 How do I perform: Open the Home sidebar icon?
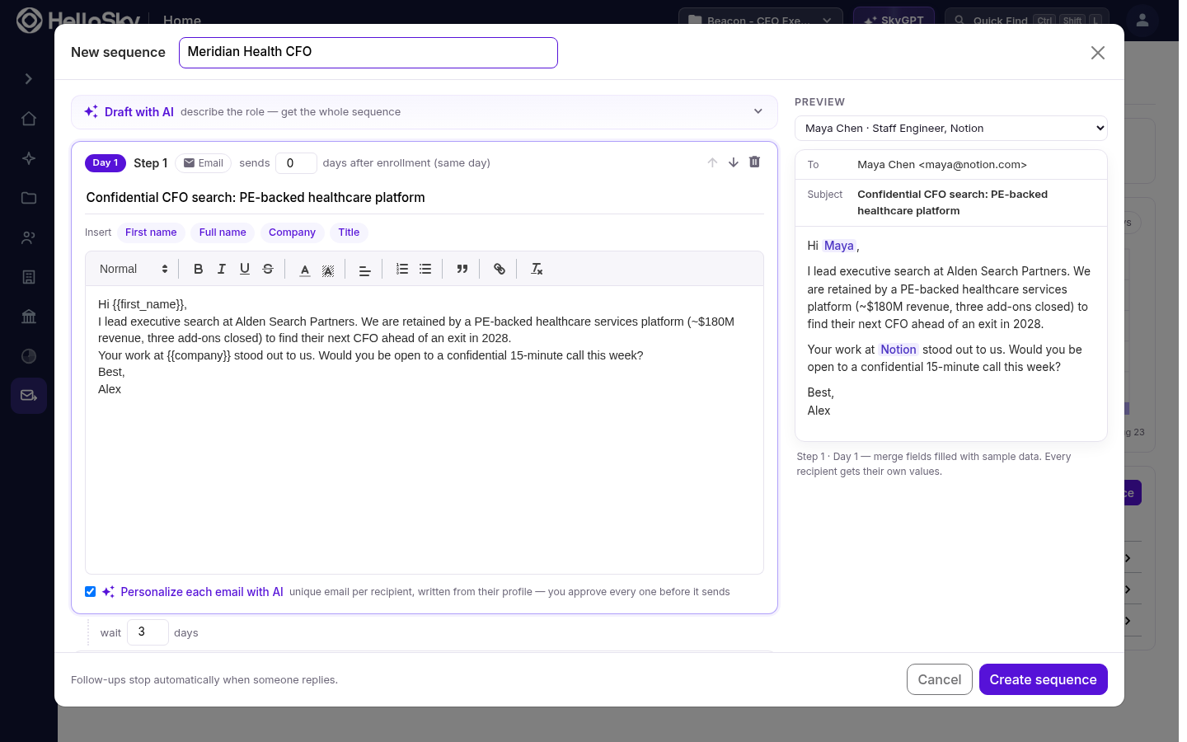(29, 119)
